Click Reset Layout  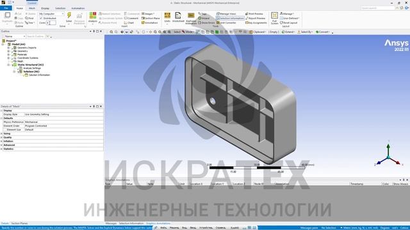coord(289,23)
